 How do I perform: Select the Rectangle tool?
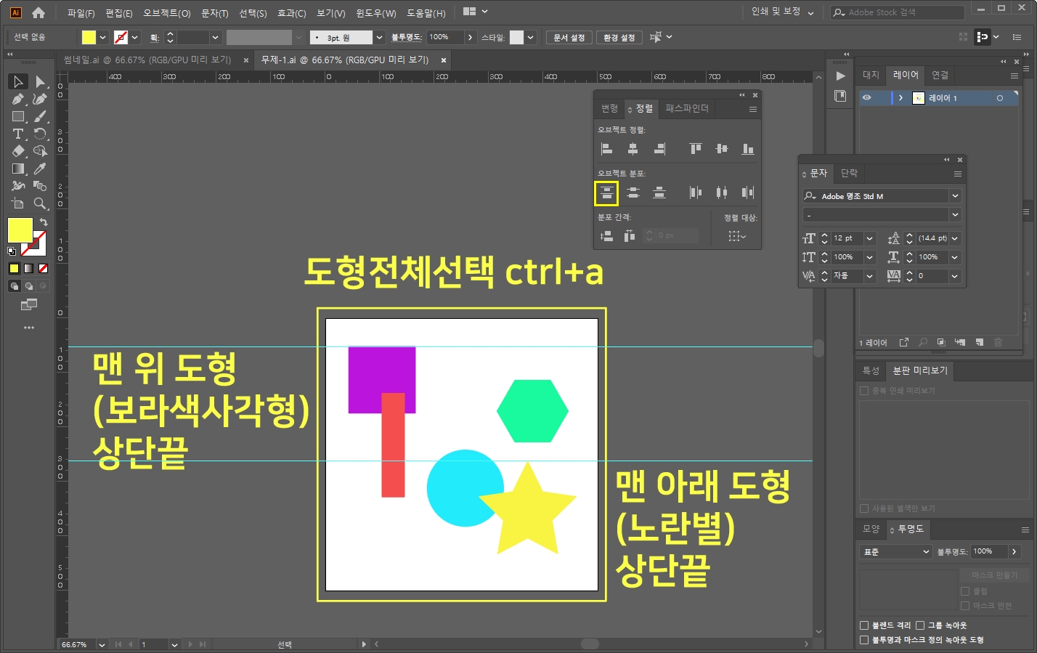tap(18, 116)
